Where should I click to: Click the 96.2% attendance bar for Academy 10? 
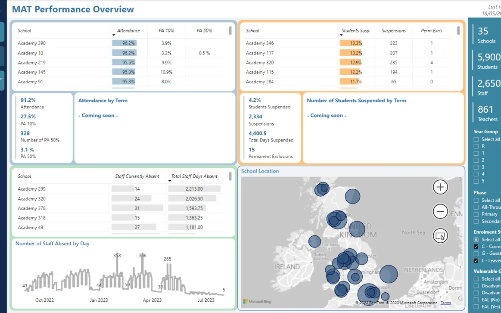(x=124, y=53)
